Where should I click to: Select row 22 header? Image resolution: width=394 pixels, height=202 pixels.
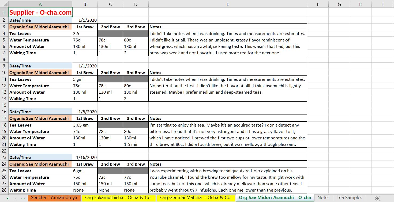click(4, 151)
